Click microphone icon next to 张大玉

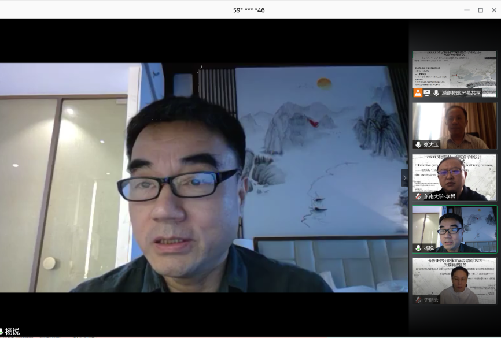tap(418, 144)
